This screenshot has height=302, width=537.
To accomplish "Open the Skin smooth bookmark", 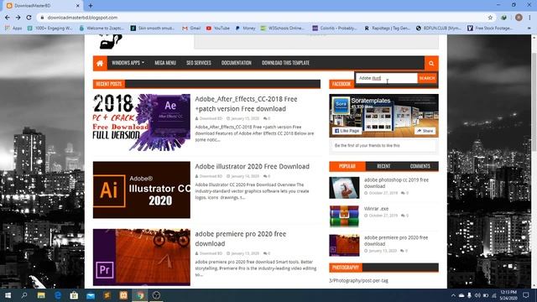I will [x=153, y=28].
